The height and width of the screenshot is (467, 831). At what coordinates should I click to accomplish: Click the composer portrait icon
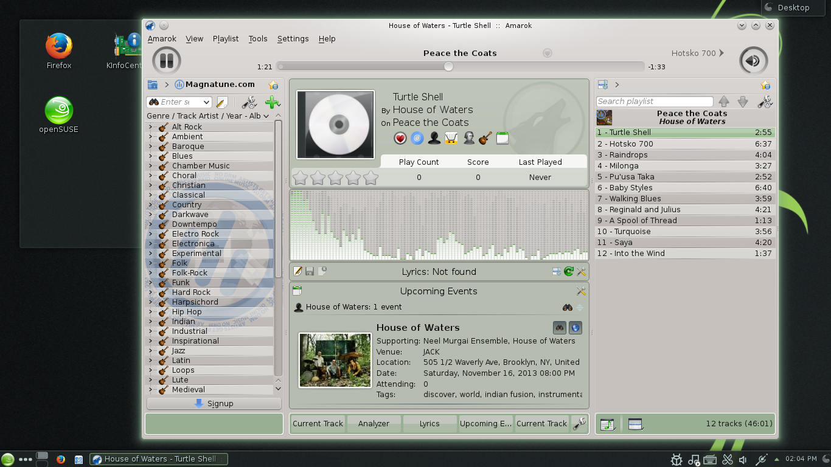pyautogui.click(x=468, y=139)
